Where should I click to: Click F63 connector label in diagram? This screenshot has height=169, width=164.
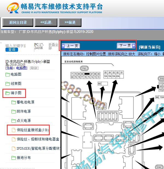click(84, 68)
